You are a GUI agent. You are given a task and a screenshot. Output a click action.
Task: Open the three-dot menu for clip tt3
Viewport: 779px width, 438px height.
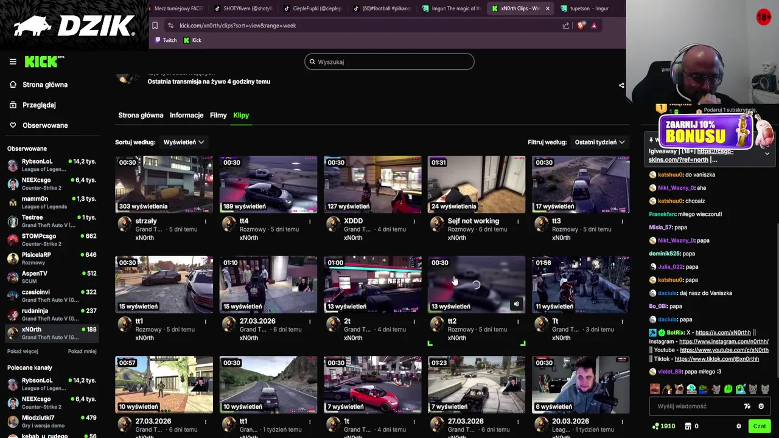[622, 221]
